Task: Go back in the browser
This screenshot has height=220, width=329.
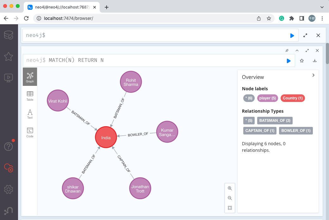Action: click(6, 18)
